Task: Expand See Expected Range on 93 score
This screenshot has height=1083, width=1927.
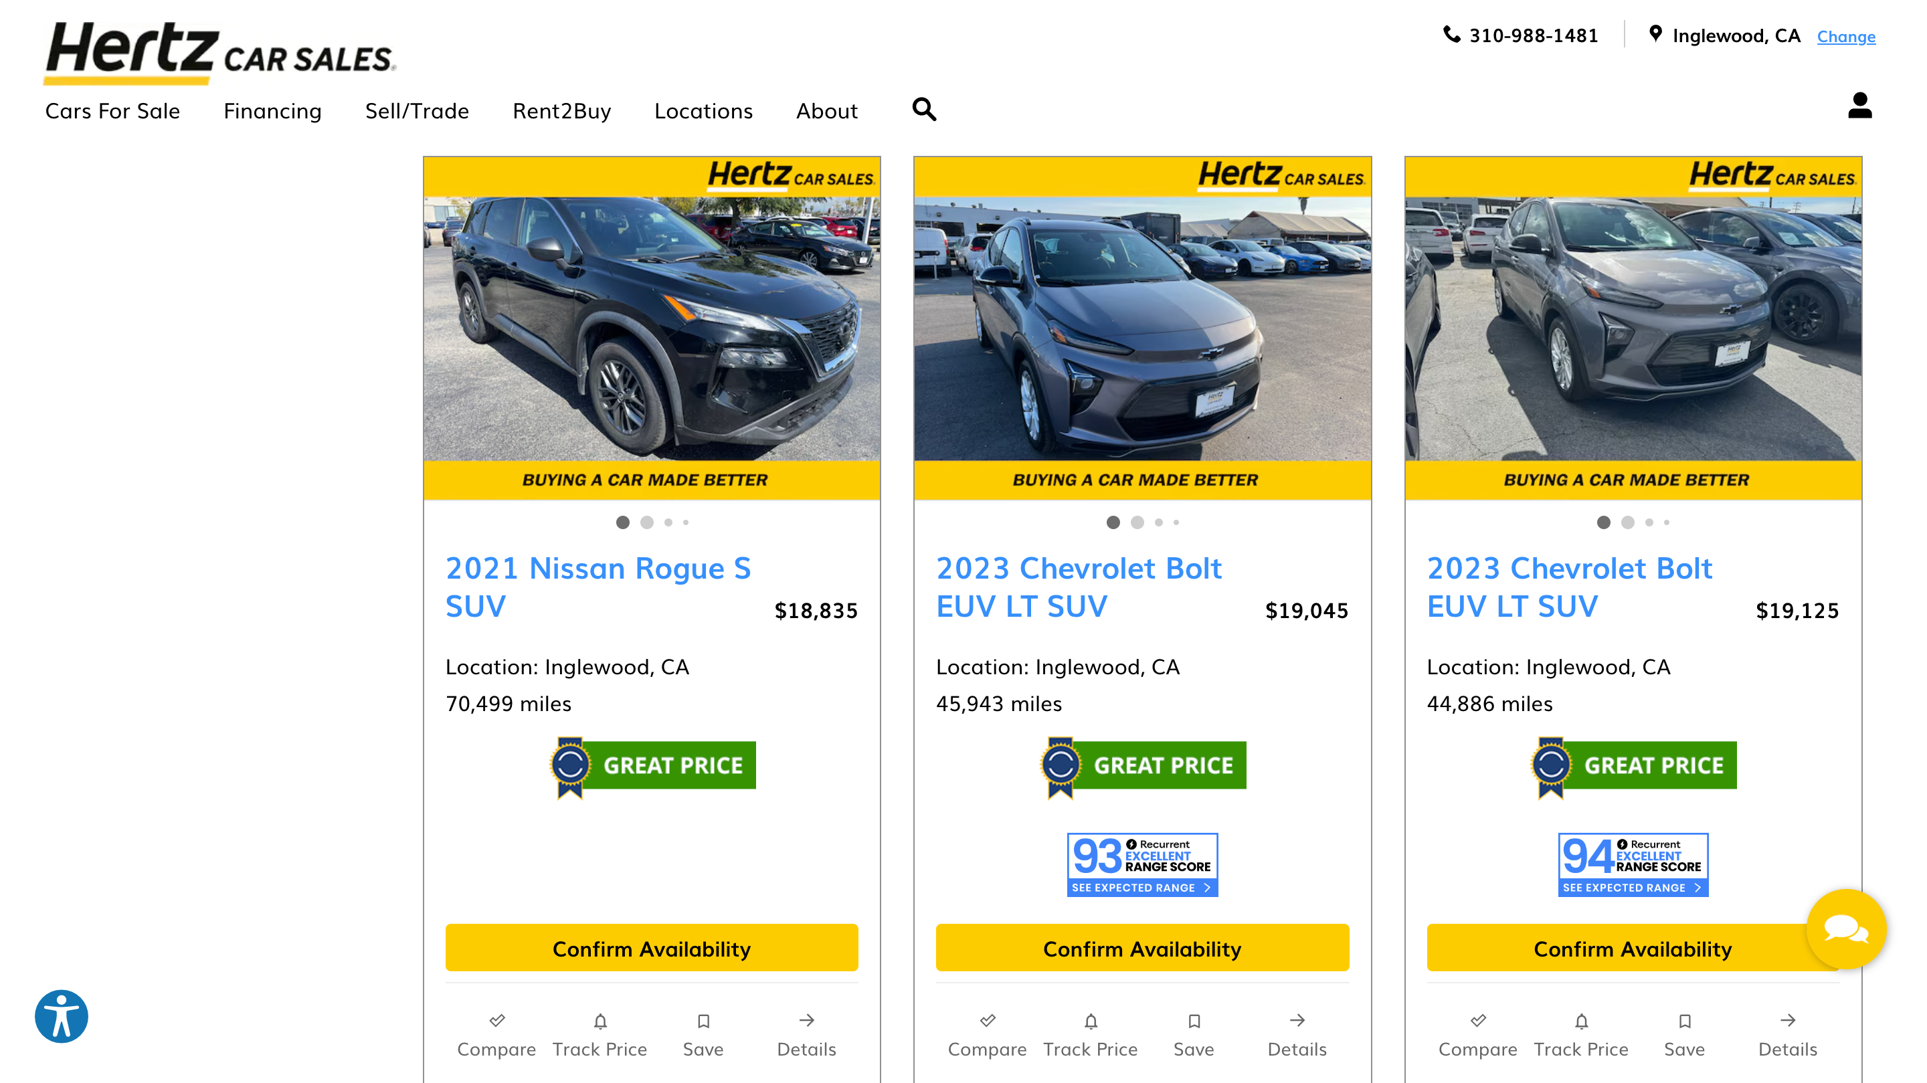Action: click(x=1141, y=888)
